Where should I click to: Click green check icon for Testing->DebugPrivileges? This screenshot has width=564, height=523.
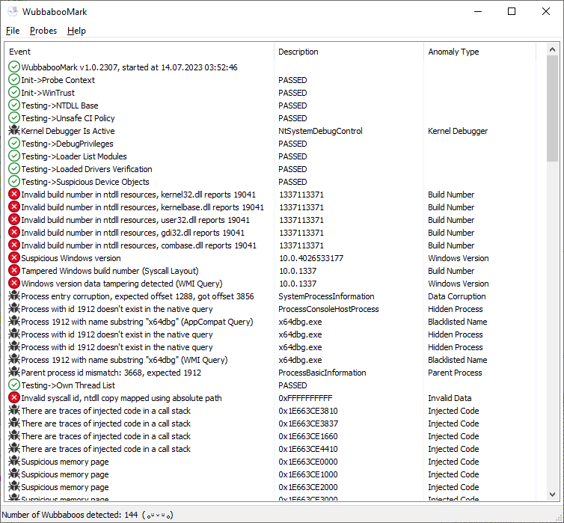coord(14,144)
